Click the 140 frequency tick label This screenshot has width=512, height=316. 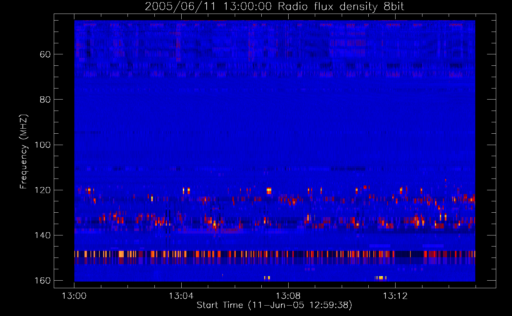pos(43,235)
